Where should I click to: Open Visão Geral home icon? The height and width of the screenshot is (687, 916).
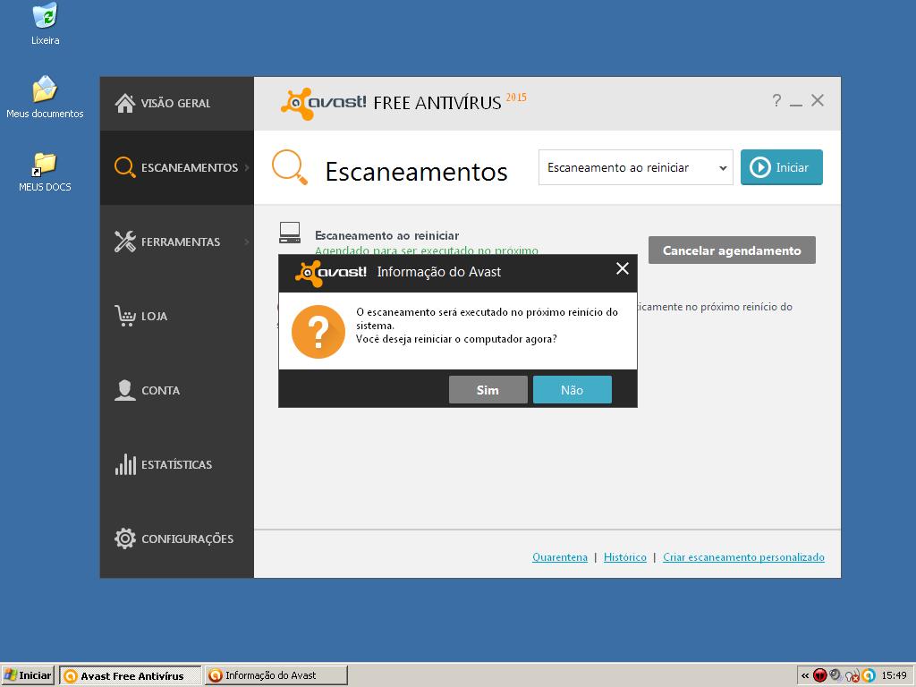tap(125, 103)
